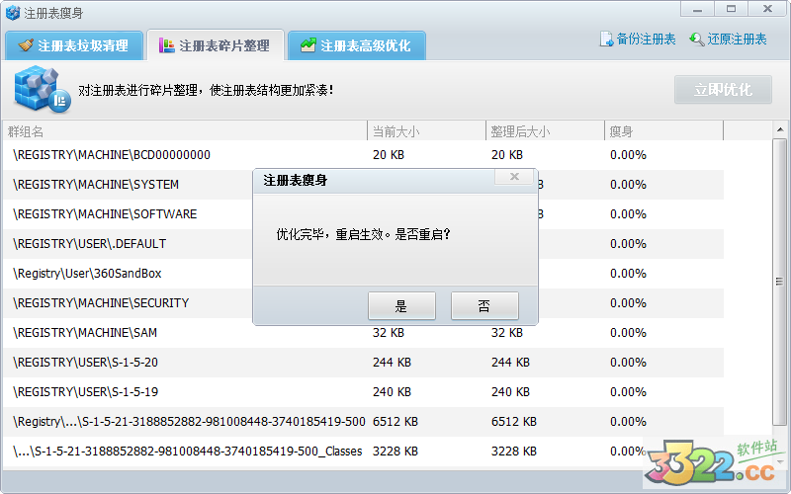This screenshot has width=791, height=494.
Task: Select the 注册表碎片整理 tab
Action: pyautogui.click(x=216, y=45)
